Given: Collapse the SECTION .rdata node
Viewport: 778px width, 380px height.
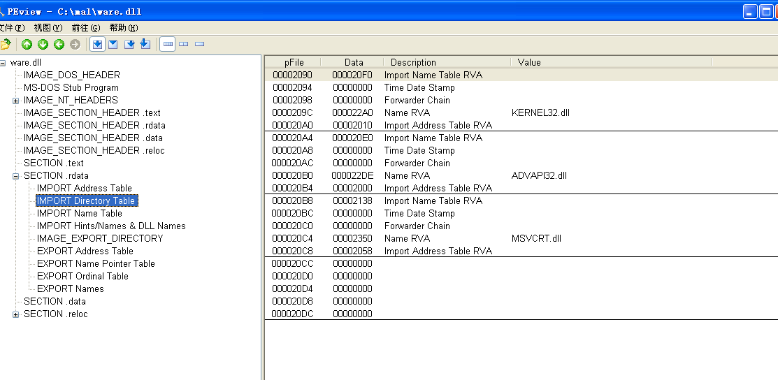Looking at the screenshot, I should coord(15,176).
